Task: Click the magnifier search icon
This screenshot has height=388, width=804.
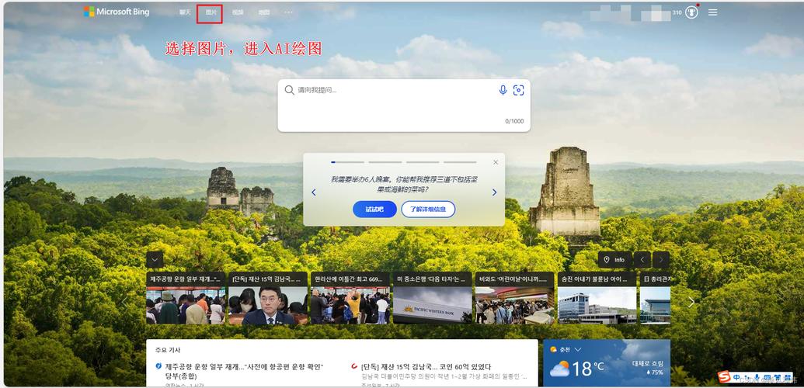Action: pos(289,90)
